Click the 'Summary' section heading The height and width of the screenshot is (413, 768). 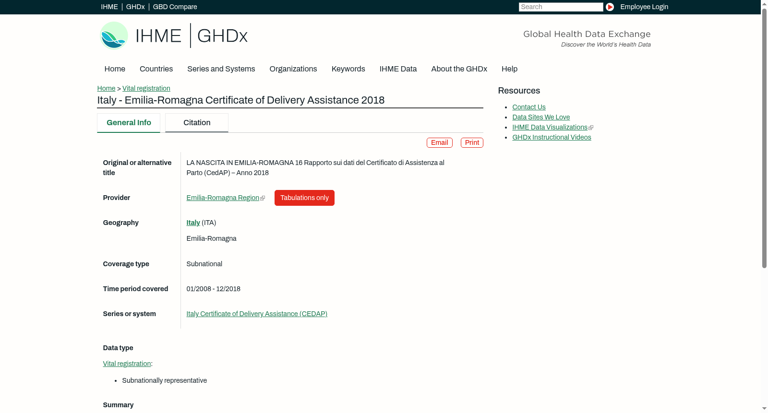click(118, 405)
